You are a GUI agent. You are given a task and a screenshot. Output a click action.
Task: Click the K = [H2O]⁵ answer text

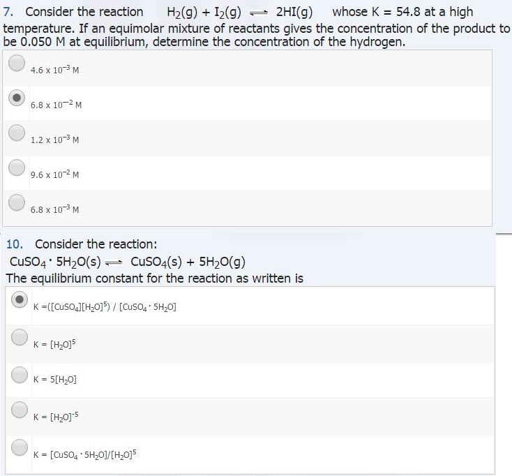click(x=54, y=344)
